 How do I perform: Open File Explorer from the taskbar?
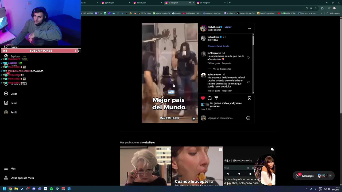pos(16,189)
